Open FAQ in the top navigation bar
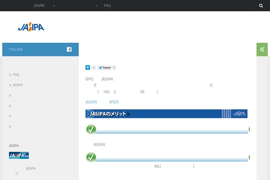This screenshot has width=270, height=180. [x=107, y=6]
